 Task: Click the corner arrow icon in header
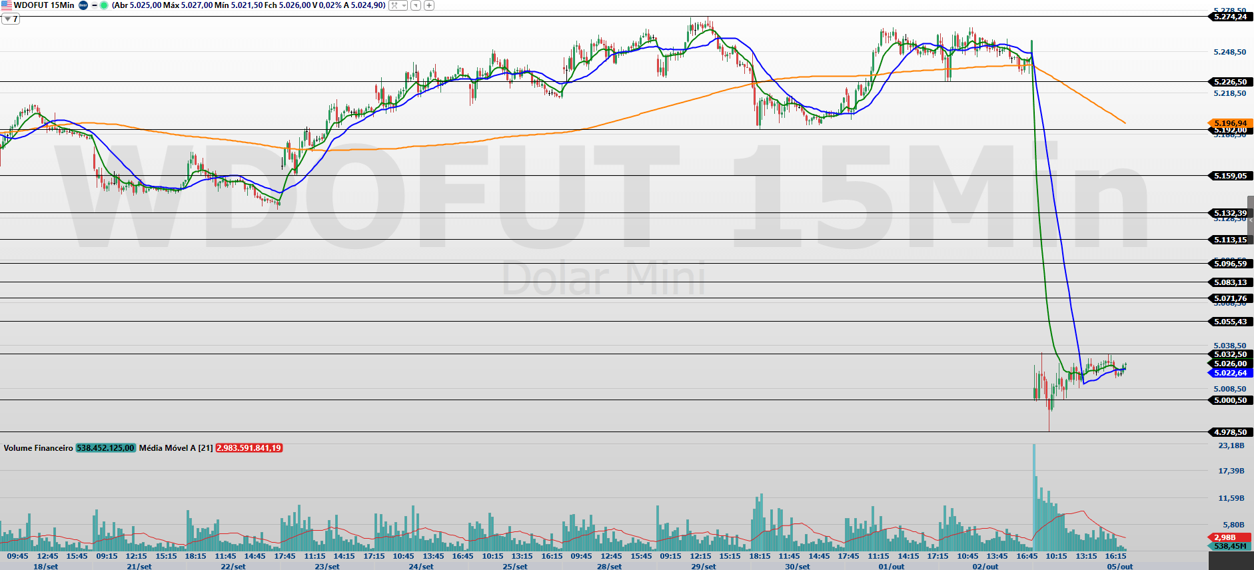(x=416, y=5)
